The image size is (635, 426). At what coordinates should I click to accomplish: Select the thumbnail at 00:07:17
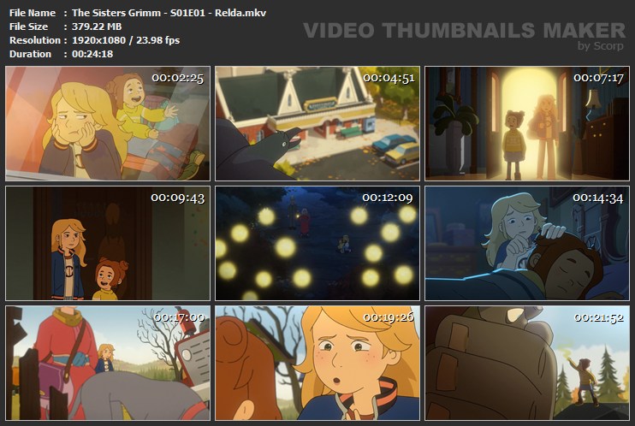point(527,123)
